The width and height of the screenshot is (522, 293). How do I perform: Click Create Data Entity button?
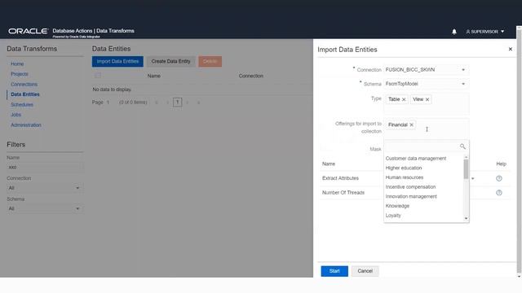click(x=170, y=62)
